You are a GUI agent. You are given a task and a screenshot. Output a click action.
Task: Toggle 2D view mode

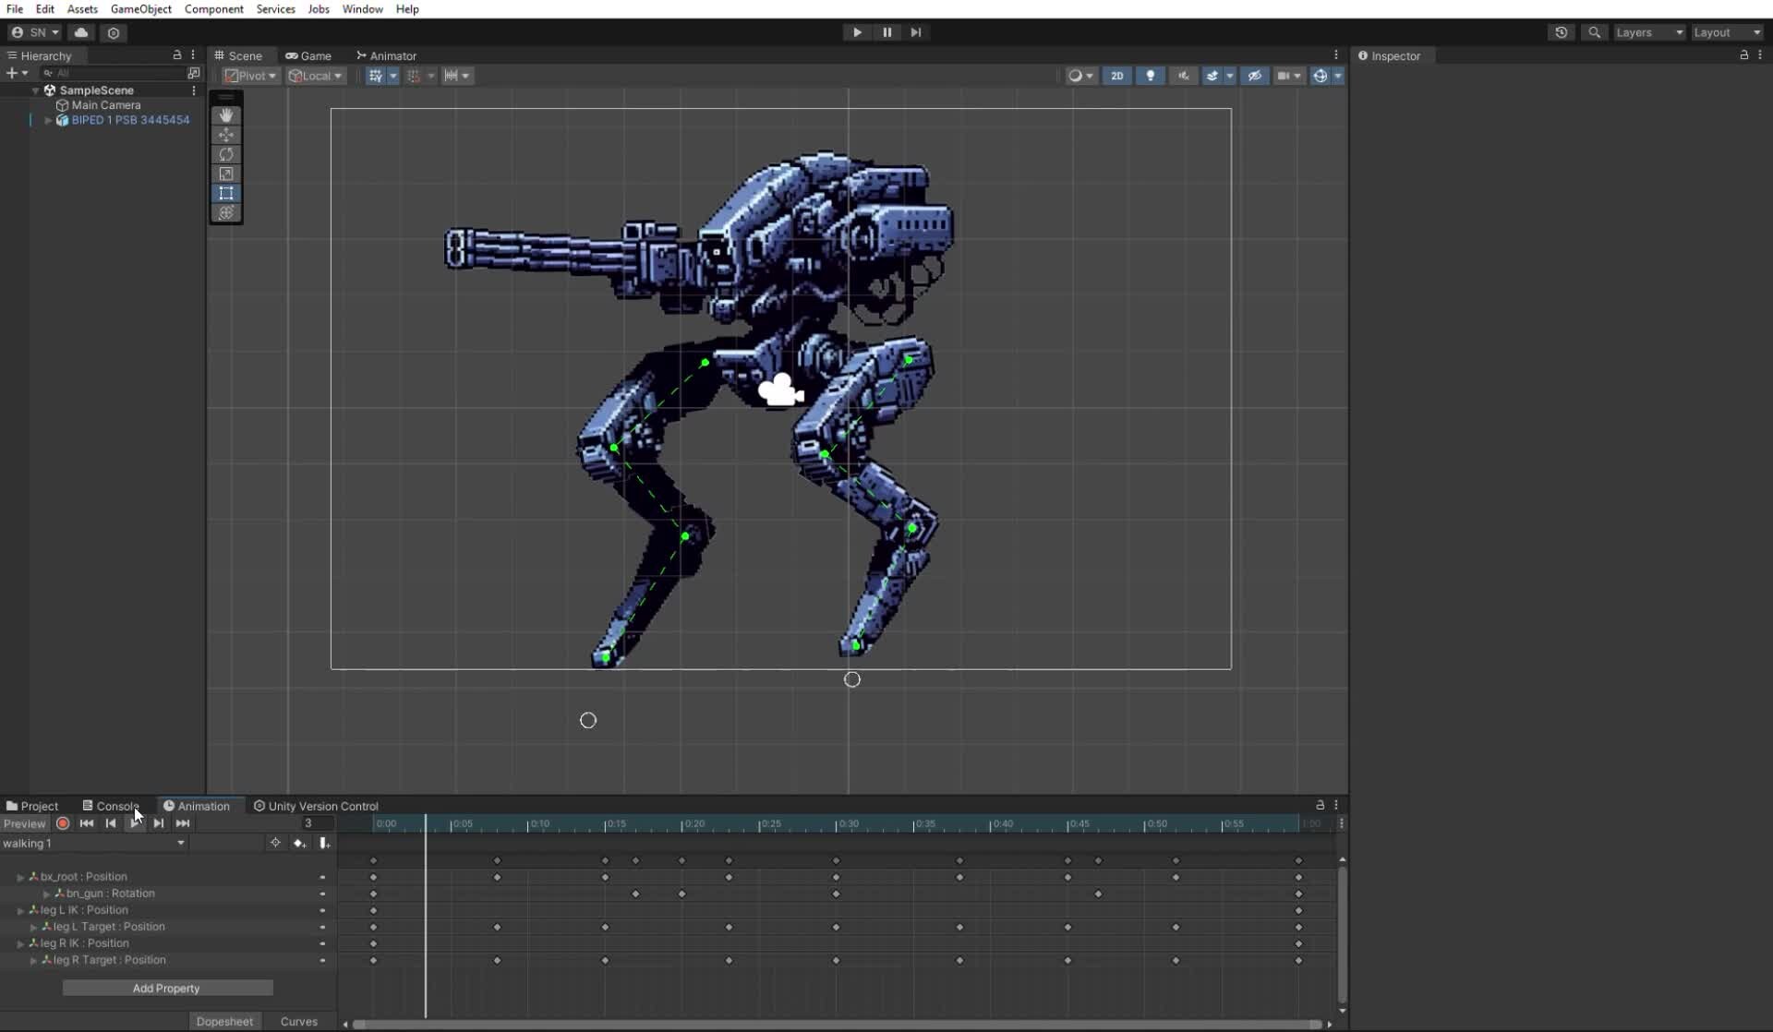tap(1117, 76)
